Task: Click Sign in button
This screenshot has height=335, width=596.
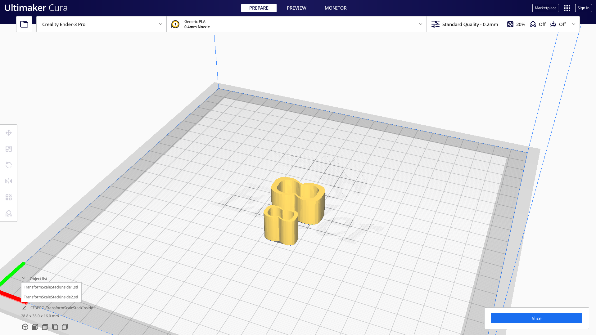Action: click(x=583, y=8)
